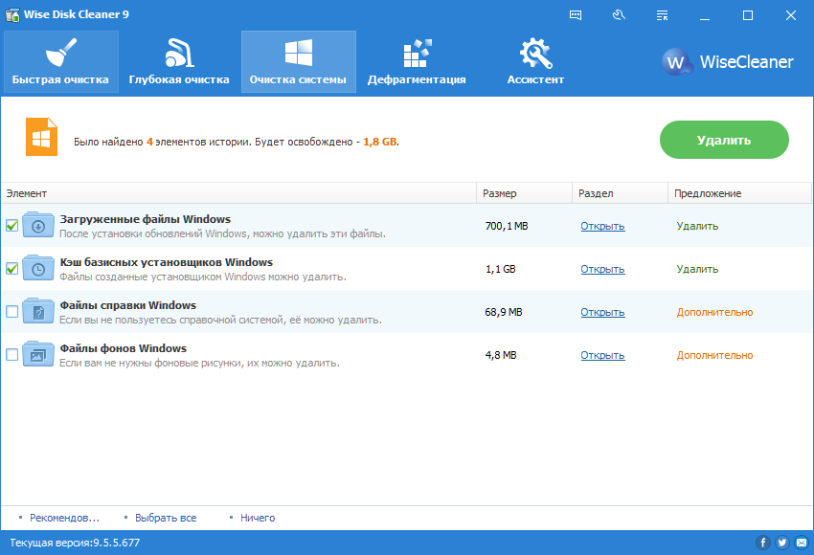
Task: Uncheck Загруженные файлы Windows checkbox
Action: (11, 226)
